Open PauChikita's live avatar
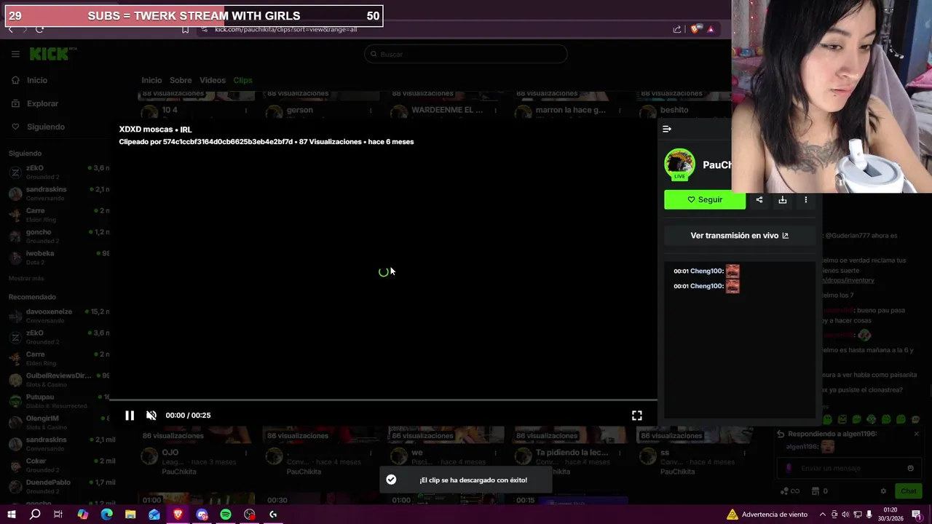Screen dimensions: 932x524 pyautogui.click(x=679, y=164)
